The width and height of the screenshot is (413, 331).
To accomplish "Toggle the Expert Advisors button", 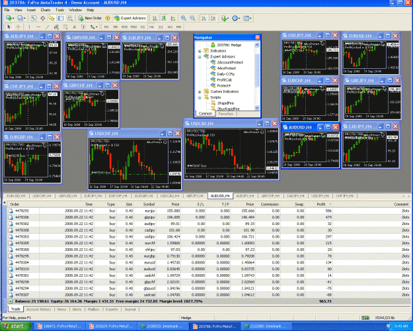I will pyautogui.click(x=130, y=19).
